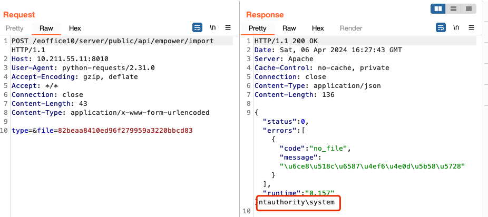
Task: Switch Request view to Hex tab
Action: [x=75, y=28]
